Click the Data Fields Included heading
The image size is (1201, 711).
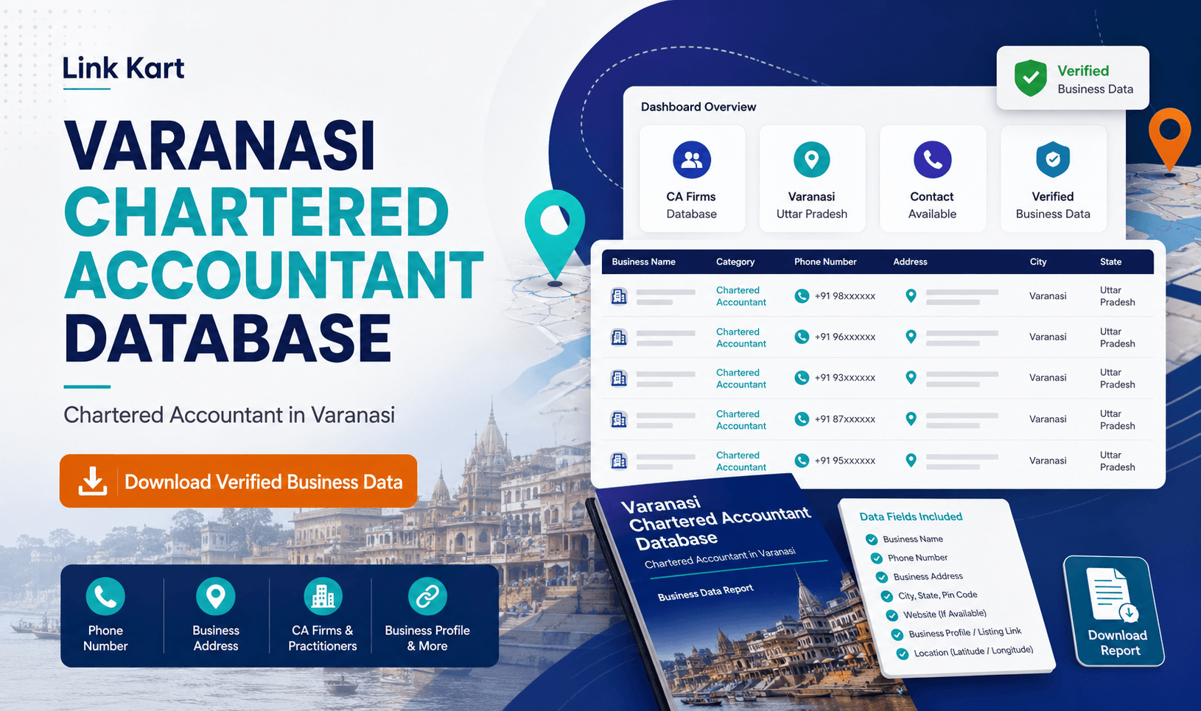click(x=911, y=516)
